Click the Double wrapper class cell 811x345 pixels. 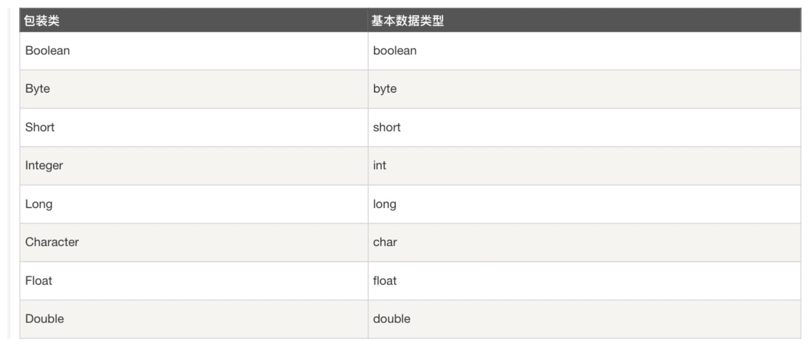(x=45, y=319)
